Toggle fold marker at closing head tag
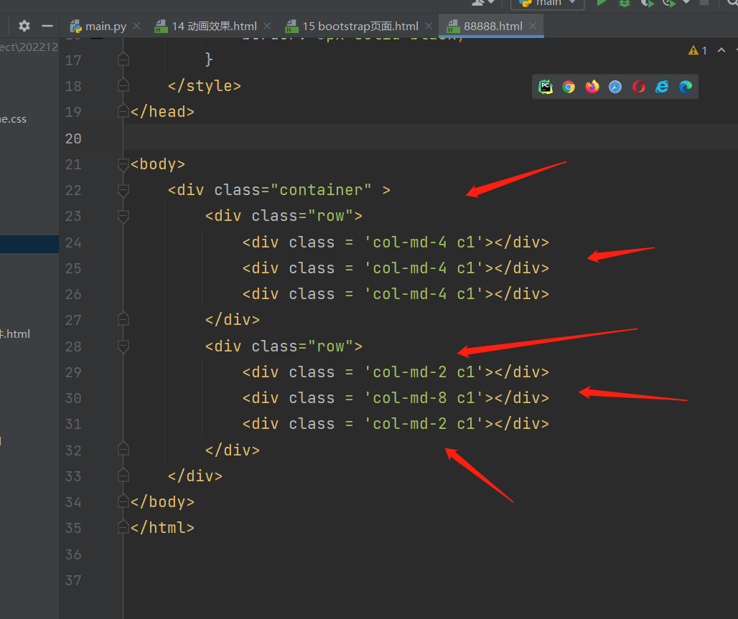 (x=123, y=111)
